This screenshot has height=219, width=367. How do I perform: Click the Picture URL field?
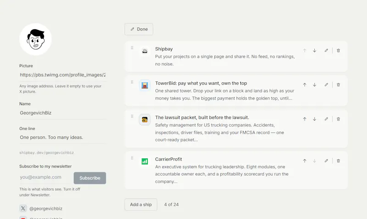(x=63, y=75)
